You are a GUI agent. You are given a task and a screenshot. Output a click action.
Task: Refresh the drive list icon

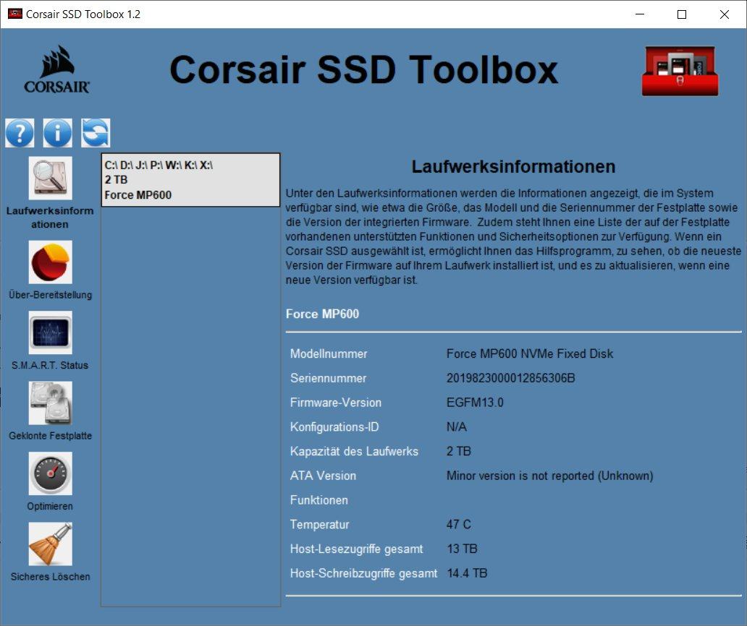coord(96,133)
